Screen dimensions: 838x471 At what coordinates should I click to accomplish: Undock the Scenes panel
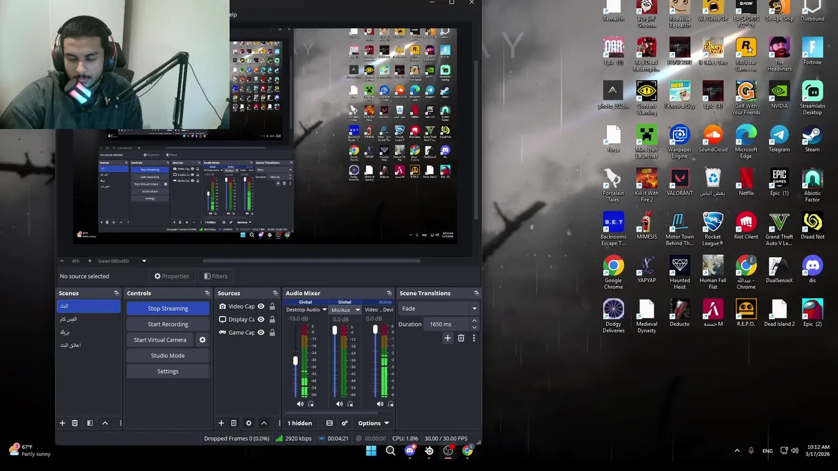click(117, 293)
